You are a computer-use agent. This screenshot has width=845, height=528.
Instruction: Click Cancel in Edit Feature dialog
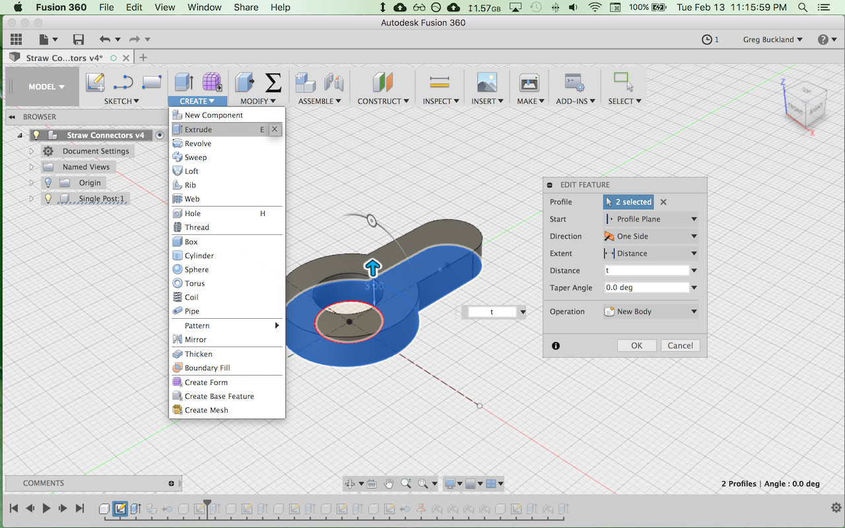(x=680, y=345)
